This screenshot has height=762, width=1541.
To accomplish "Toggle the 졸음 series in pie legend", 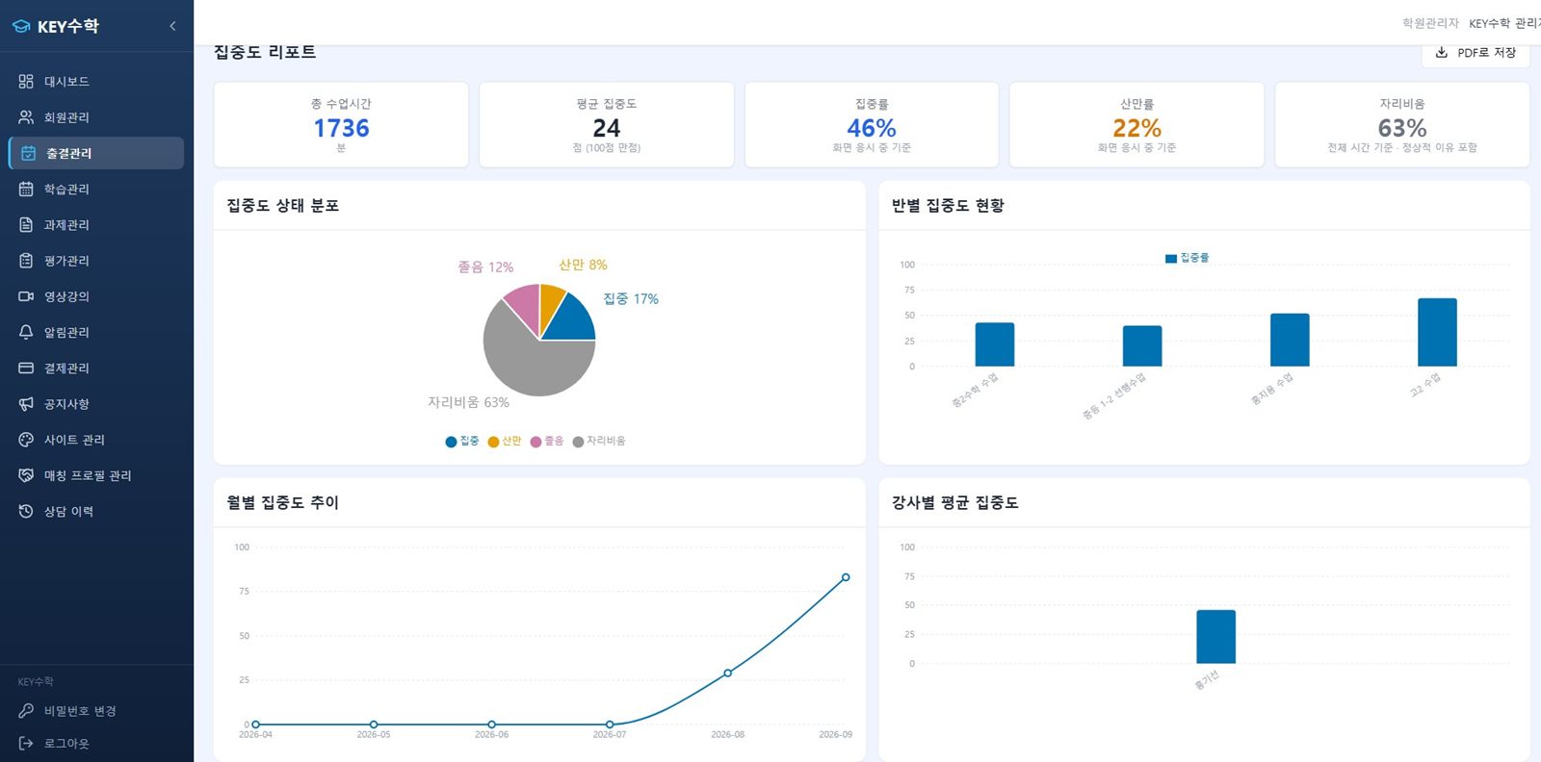I will (547, 441).
